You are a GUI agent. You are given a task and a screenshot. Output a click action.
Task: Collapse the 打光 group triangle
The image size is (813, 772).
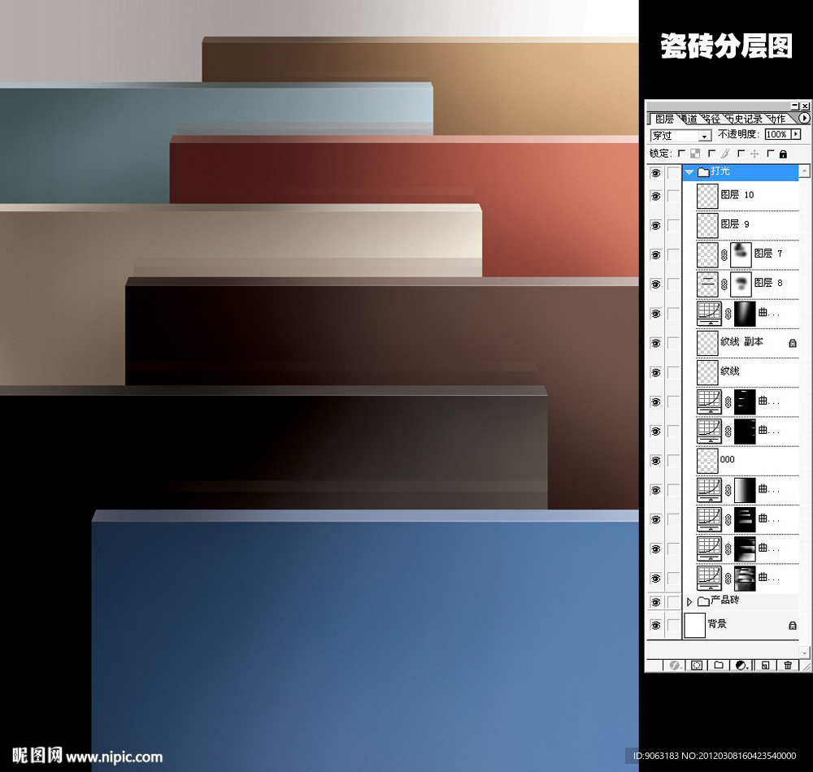click(x=689, y=171)
